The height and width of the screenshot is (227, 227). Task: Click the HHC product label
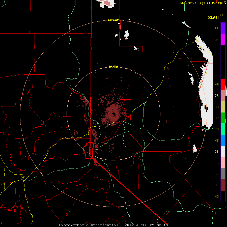tap(222, 15)
